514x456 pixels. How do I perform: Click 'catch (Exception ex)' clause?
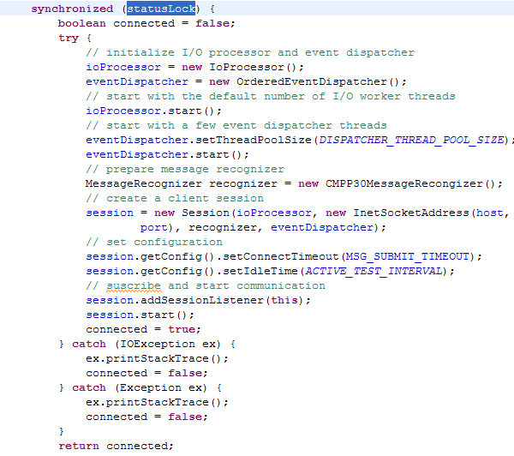[140, 387]
